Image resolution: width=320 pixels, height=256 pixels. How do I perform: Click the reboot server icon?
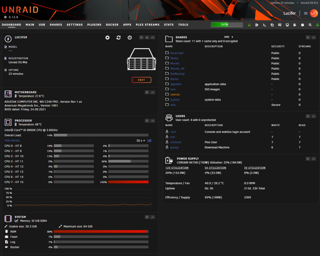tap(119, 37)
